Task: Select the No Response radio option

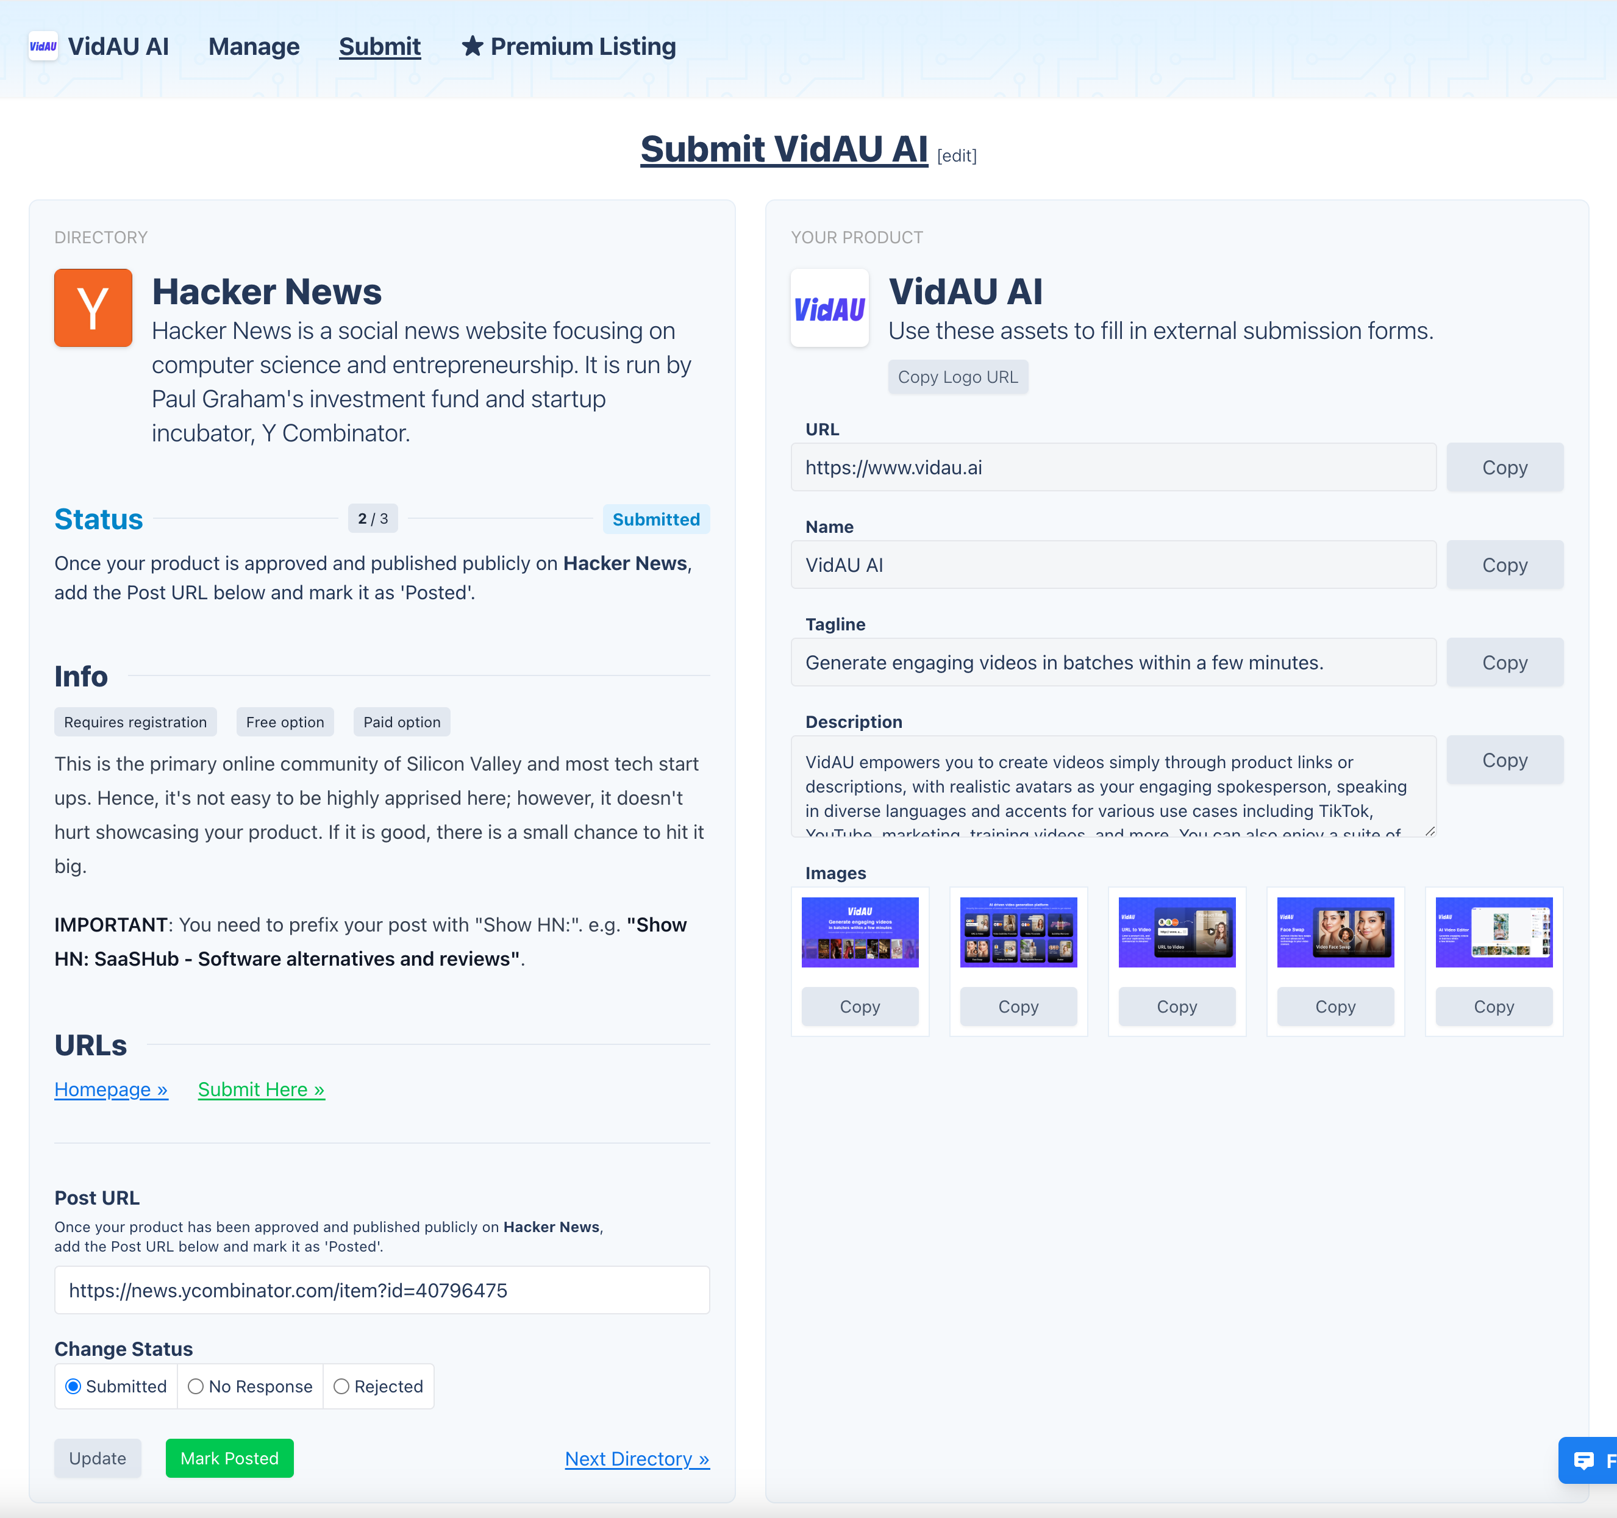Action: coord(196,1386)
